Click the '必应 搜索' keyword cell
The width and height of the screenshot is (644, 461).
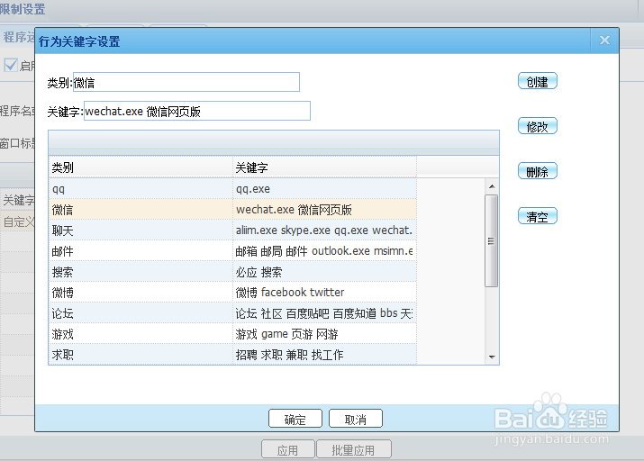coord(324,272)
